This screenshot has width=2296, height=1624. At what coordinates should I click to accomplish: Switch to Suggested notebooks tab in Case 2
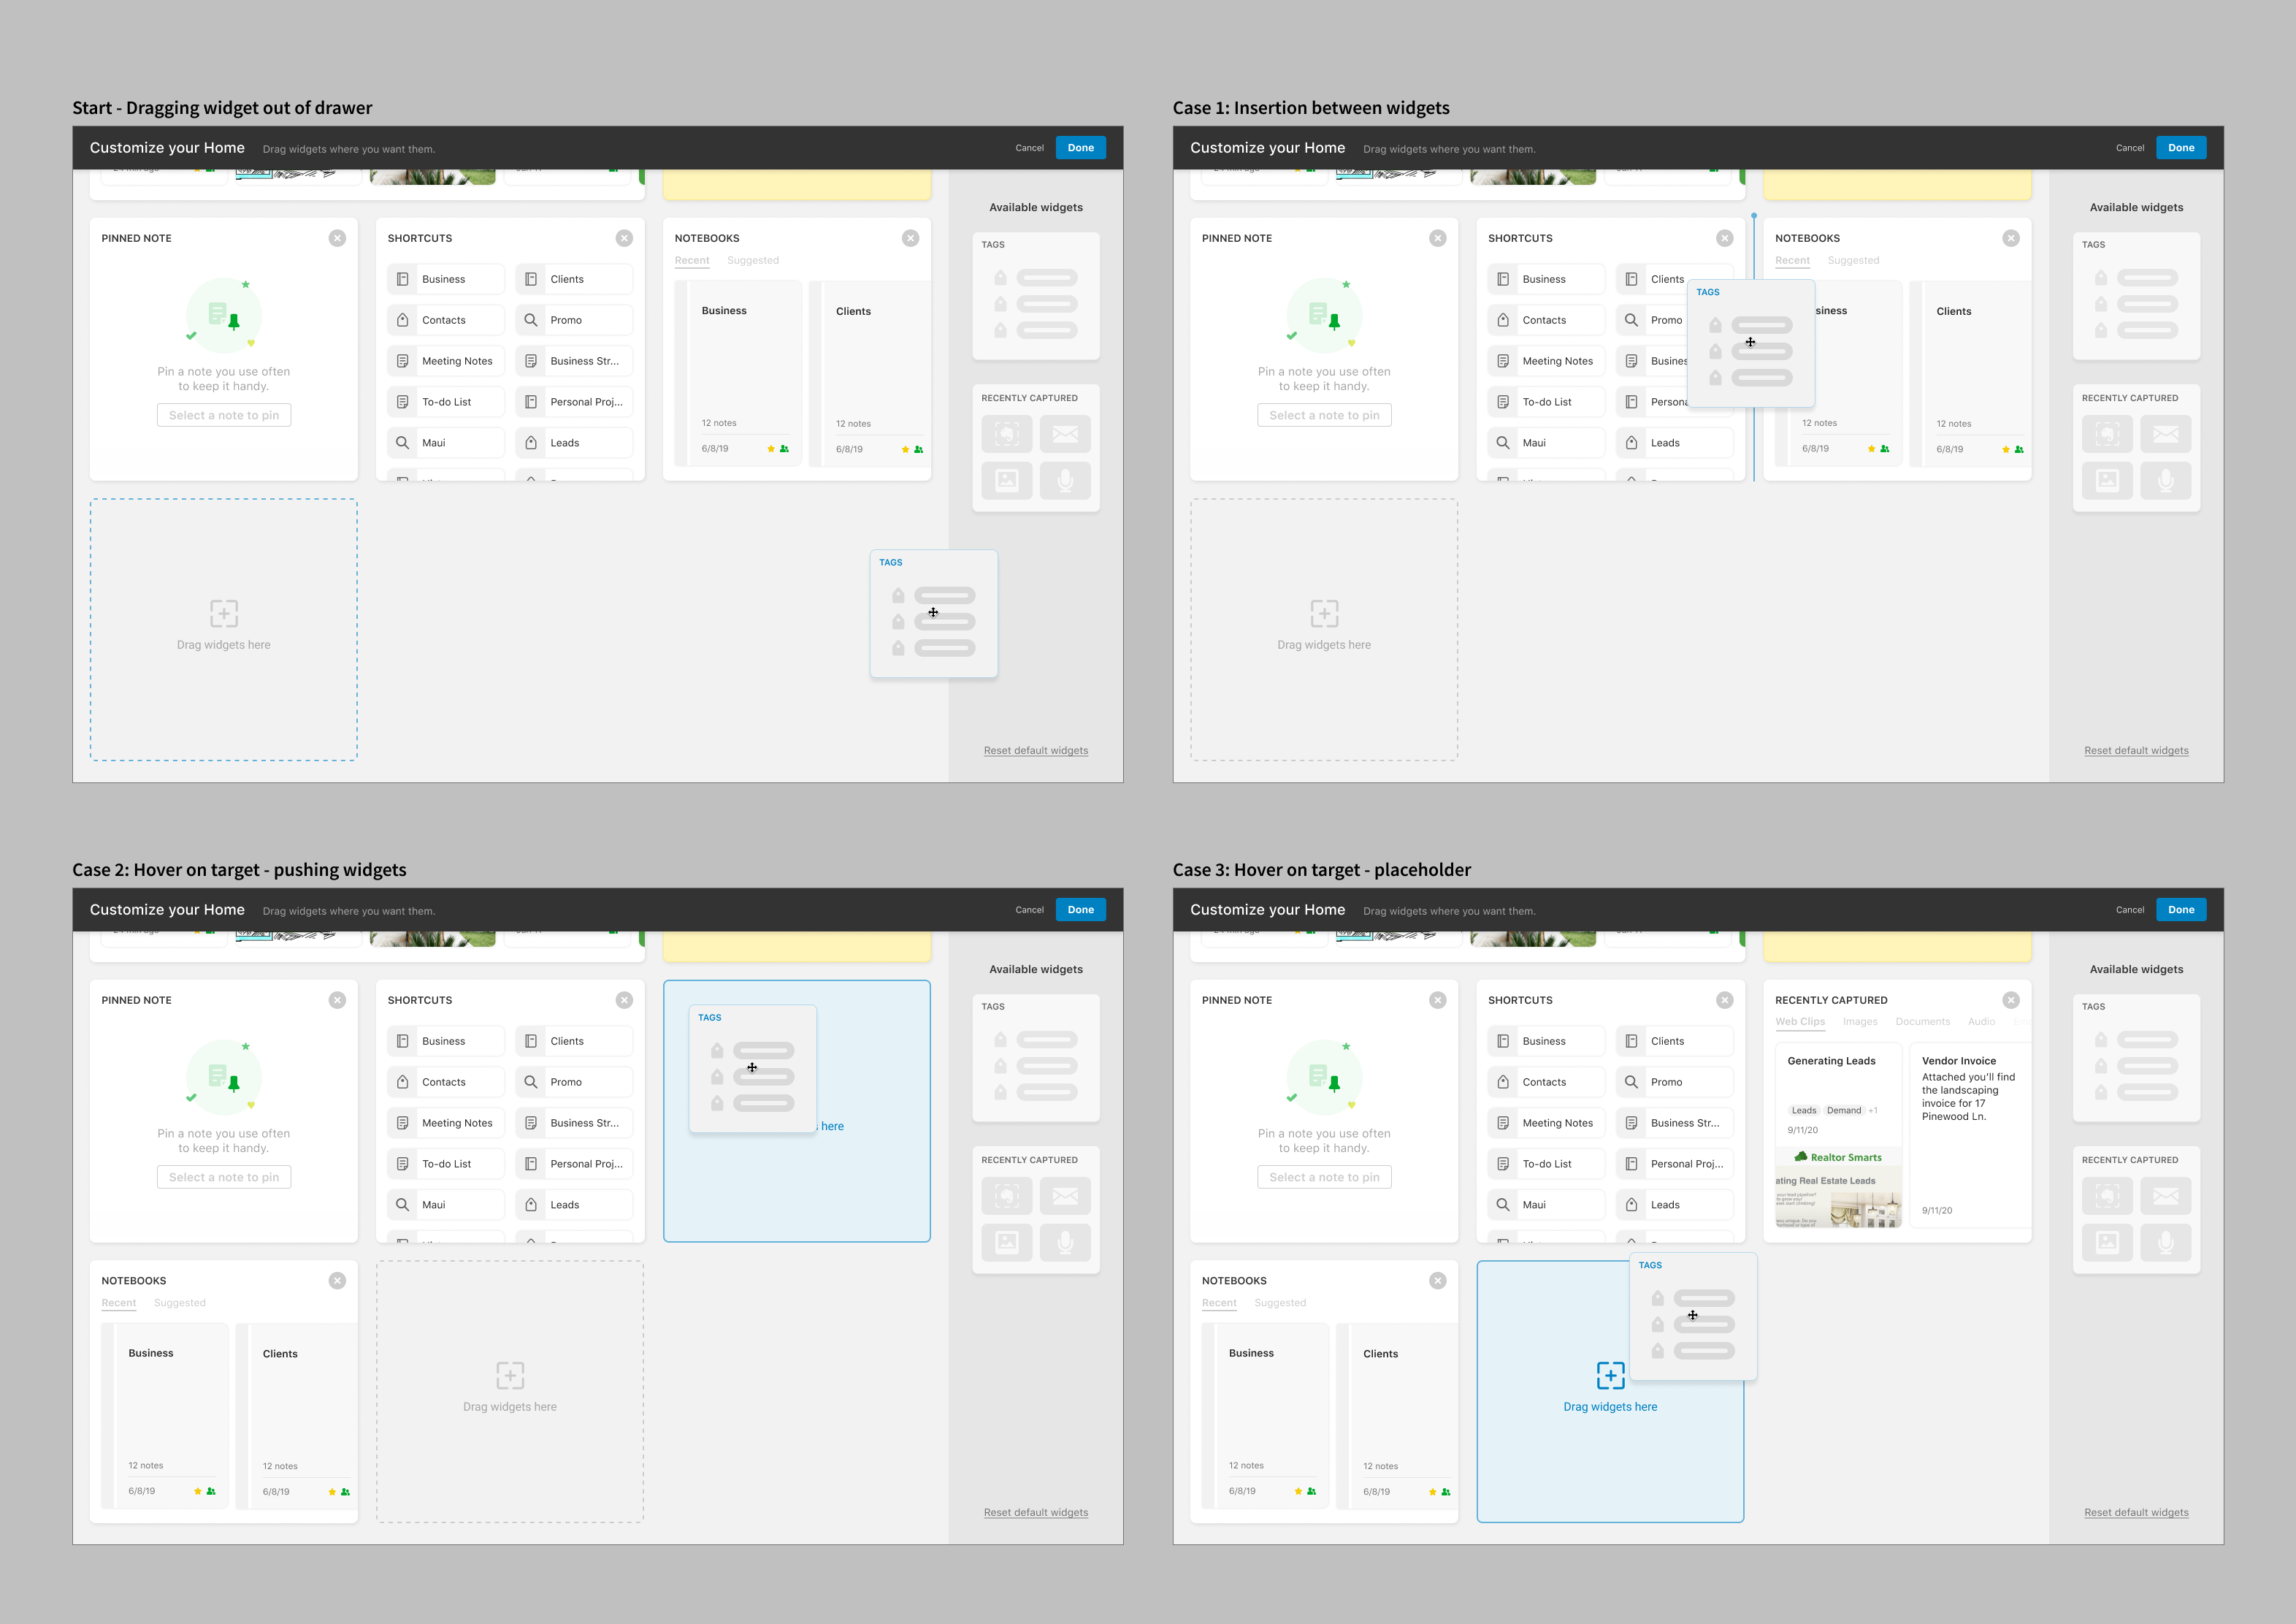click(x=180, y=1303)
